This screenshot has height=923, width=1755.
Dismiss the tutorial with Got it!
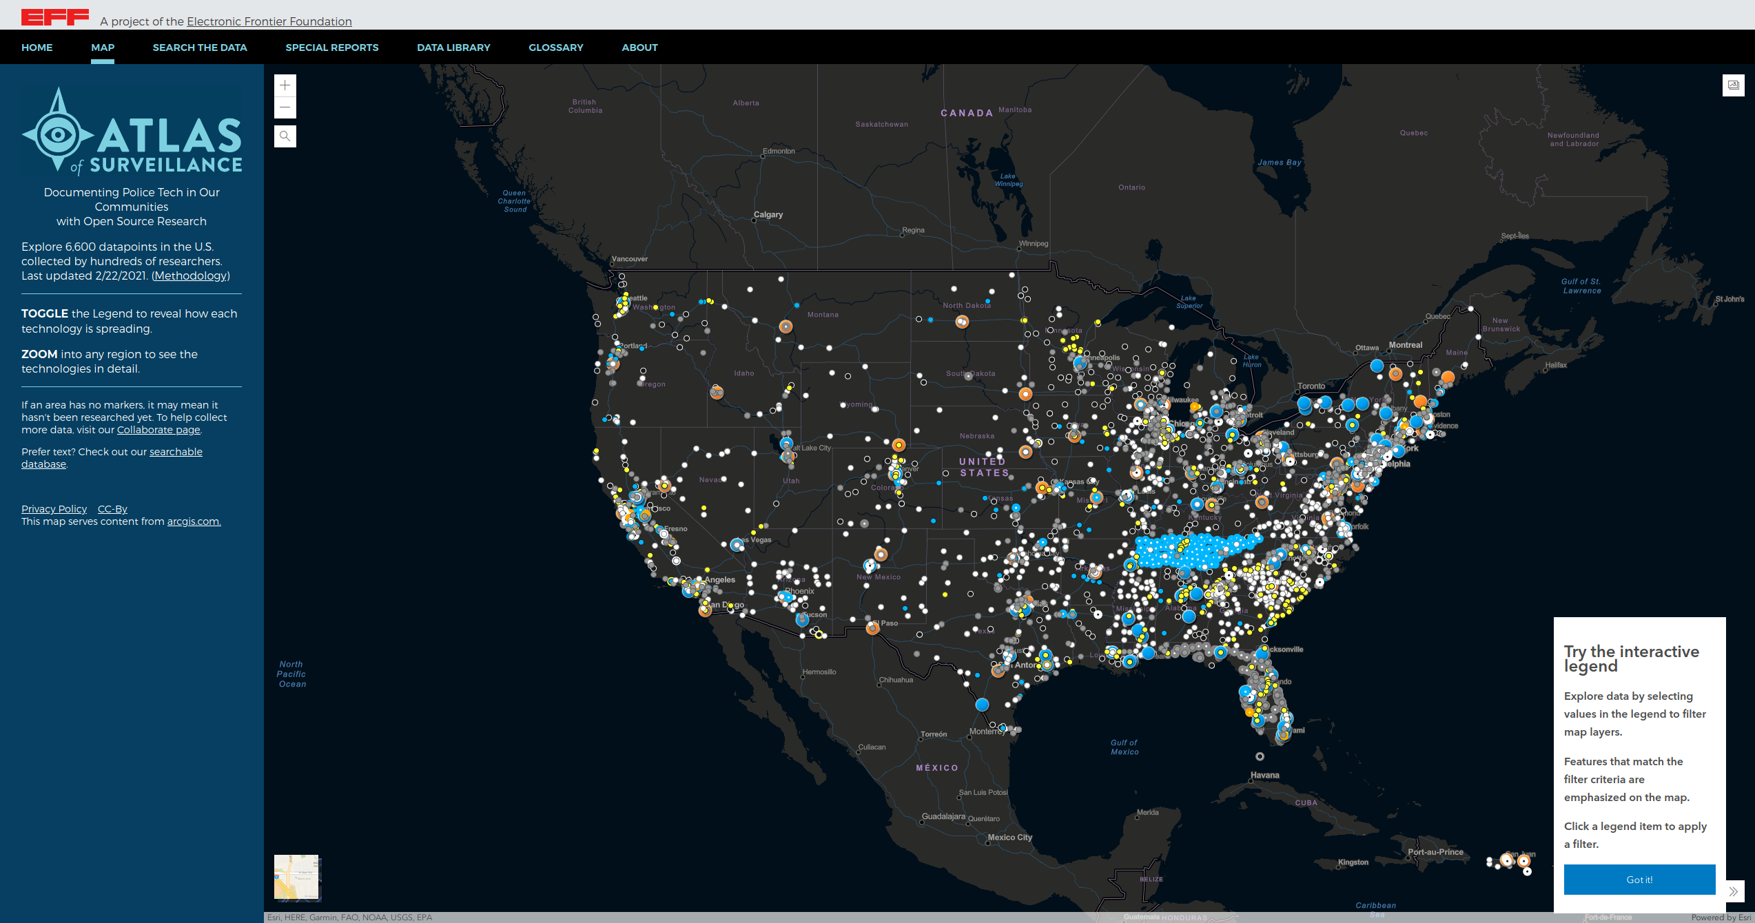click(x=1639, y=880)
